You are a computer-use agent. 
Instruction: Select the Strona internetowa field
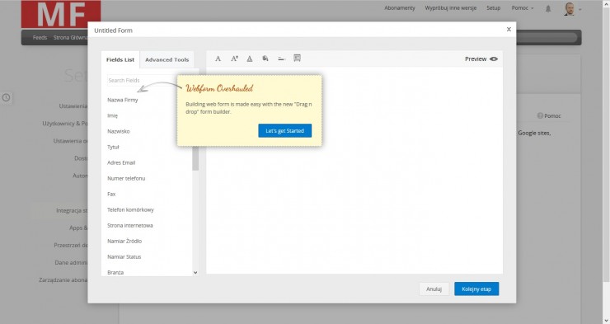coord(130,225)
